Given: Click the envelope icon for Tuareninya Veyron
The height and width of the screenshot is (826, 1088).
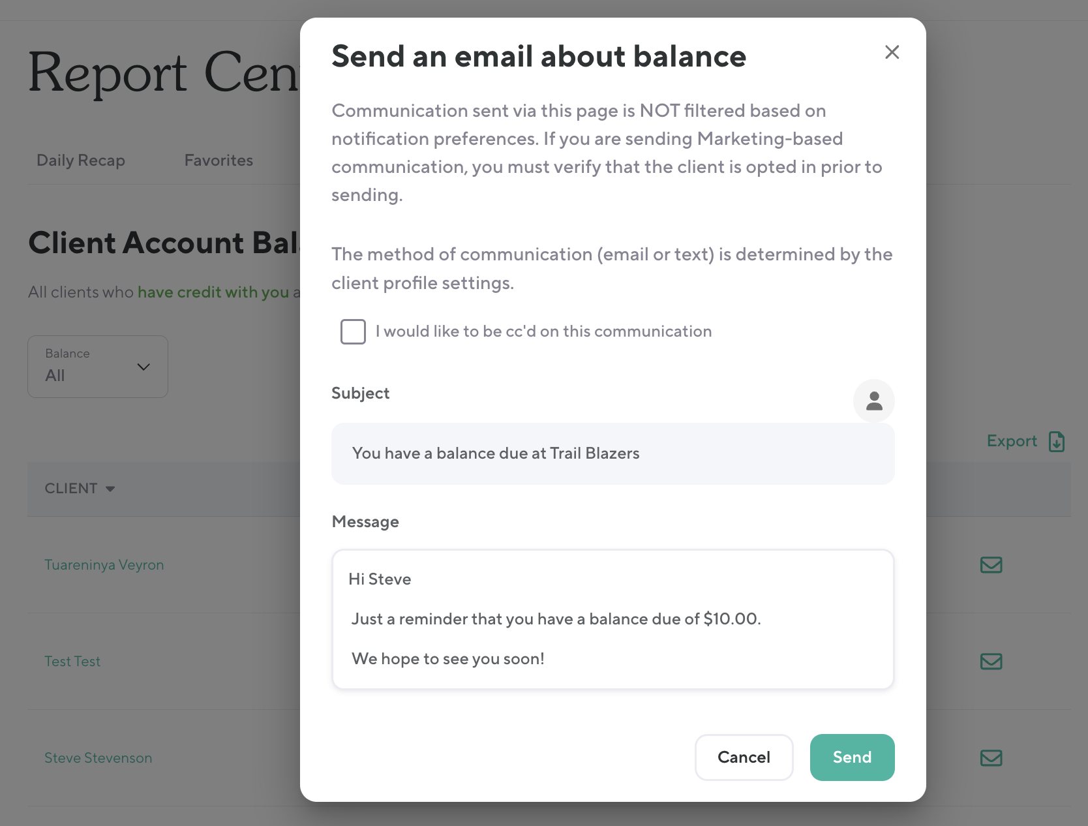Looking at the screenshot, I should click(x=991, y=565).
